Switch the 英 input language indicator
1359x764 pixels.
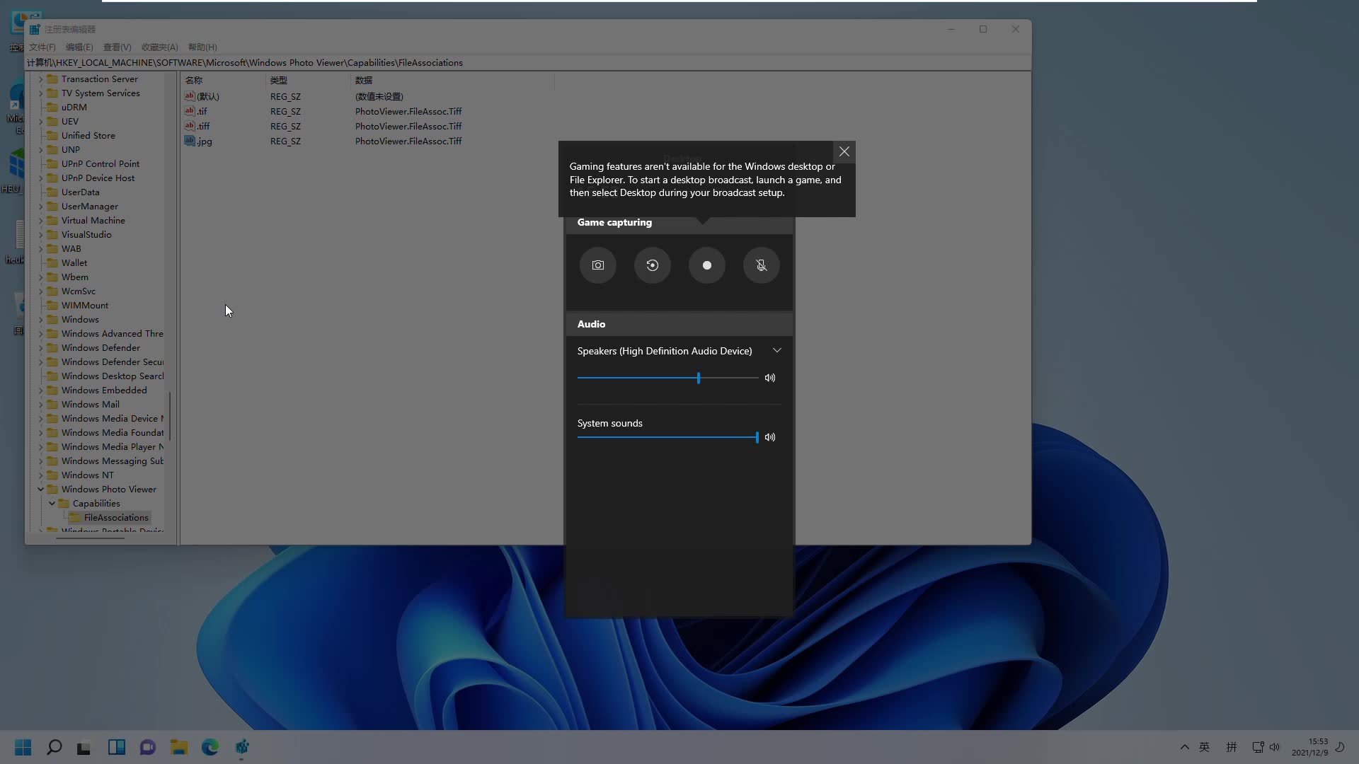point(1205,747)
